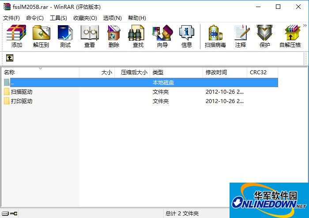Close the WinRAR window
309x218 pixels.
tap(298, 7)
